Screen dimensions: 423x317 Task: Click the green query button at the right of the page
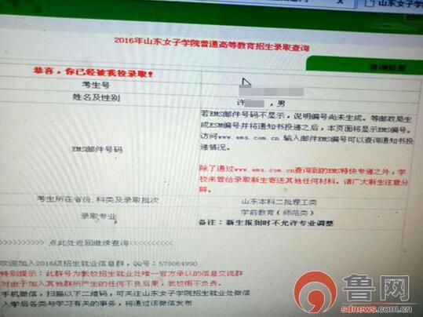click(x=365, y=66)
